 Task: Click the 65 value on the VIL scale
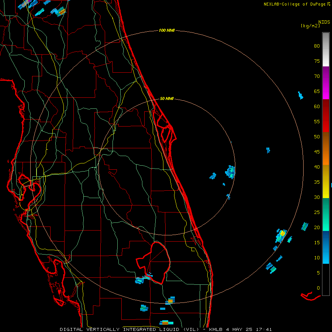pyautogui.click(x=317, y=91)
